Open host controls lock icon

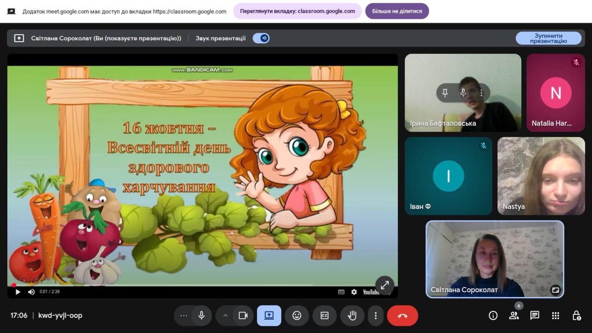[x=576, y=315]
